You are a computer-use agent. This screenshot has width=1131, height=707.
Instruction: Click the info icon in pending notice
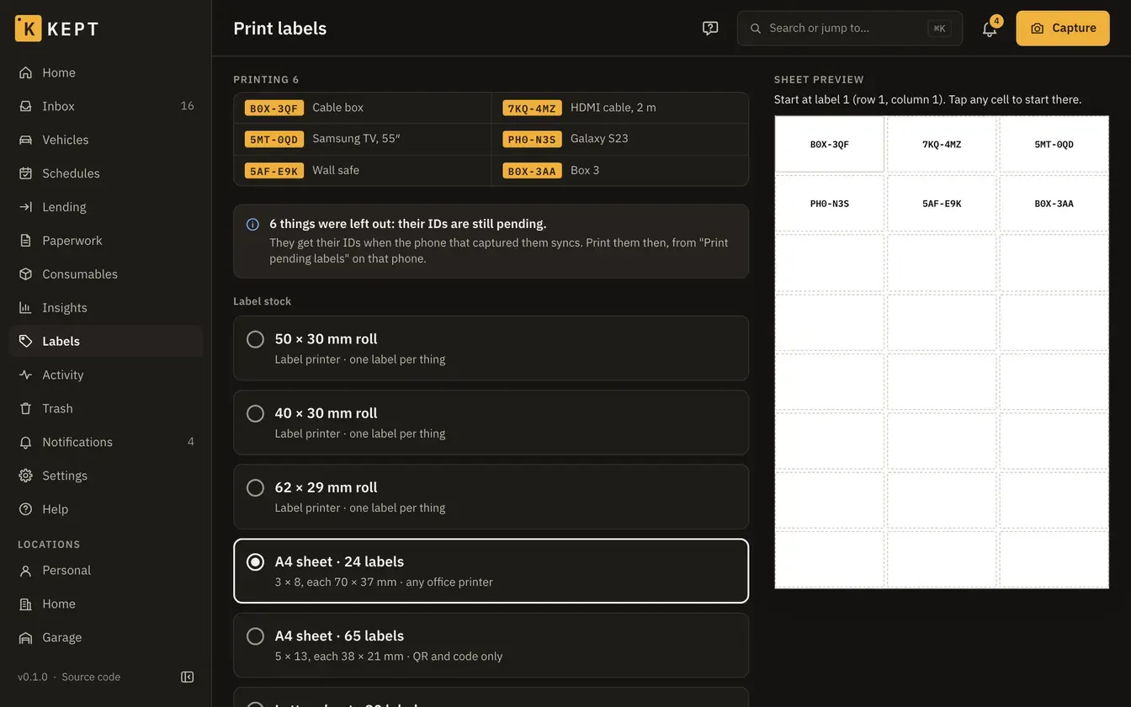pos(252,225)
